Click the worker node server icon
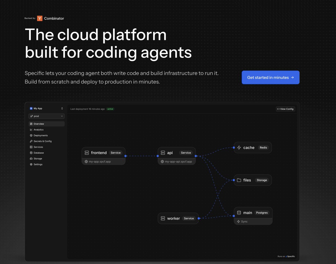 tap(163, 218)
